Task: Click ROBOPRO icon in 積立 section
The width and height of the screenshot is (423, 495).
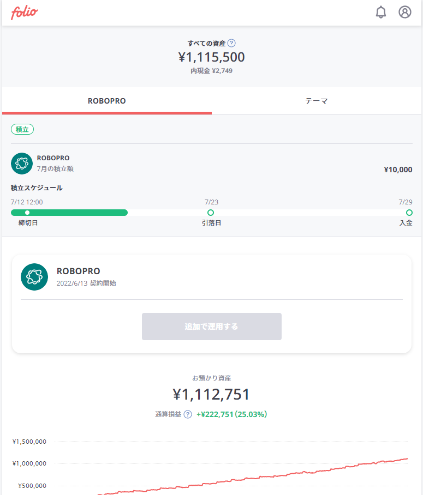Action: pos(22,164)
